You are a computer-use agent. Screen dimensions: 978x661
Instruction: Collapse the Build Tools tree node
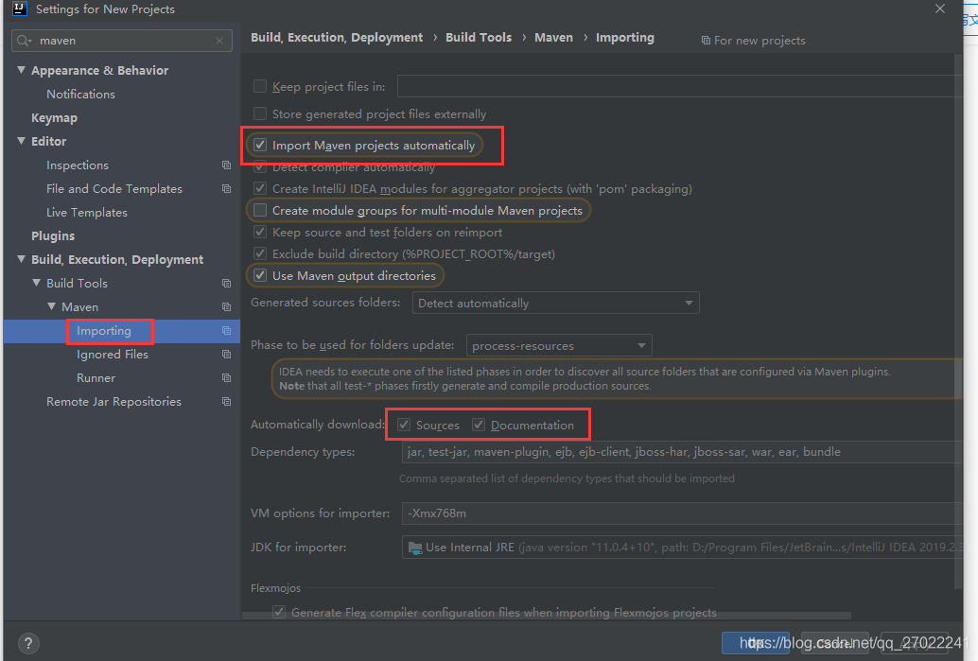36,283
